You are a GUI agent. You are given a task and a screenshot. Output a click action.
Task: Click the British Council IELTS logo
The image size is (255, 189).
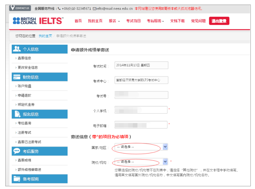pos(38,21)
